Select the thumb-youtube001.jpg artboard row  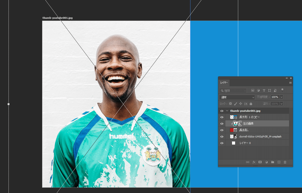coord(254,111)
